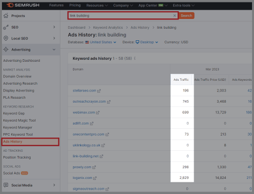This screenshot has width=254, height=194.
Task: Open Keyword Manager
Action: (18, 127)
